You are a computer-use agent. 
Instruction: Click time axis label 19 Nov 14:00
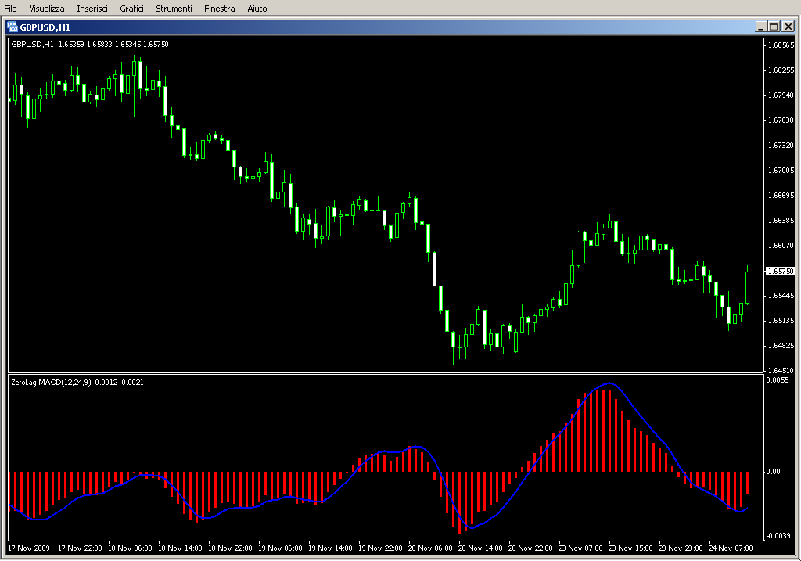click(331, 548)
